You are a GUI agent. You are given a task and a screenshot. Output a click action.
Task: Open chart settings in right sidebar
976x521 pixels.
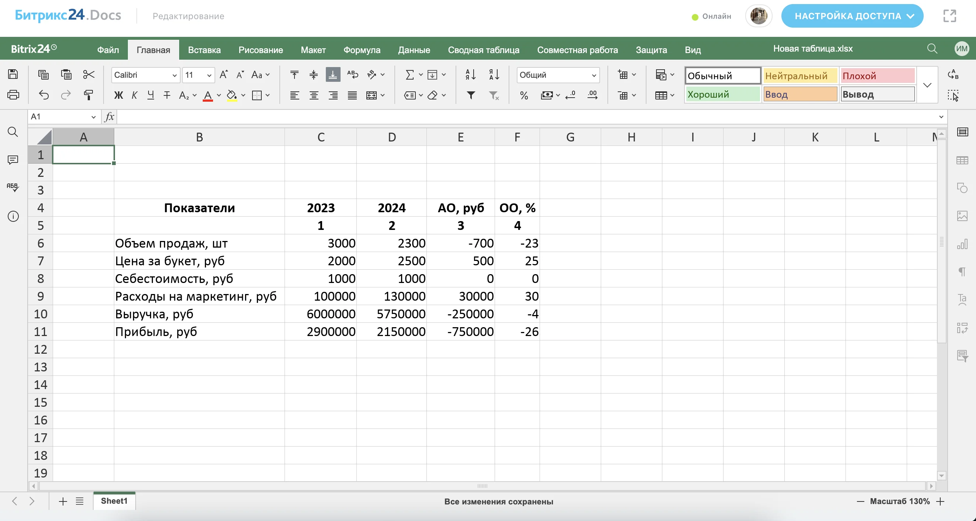point(962,244)
